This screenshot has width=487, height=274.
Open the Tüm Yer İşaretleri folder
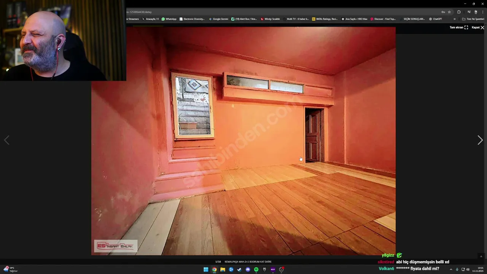[473, 19]
